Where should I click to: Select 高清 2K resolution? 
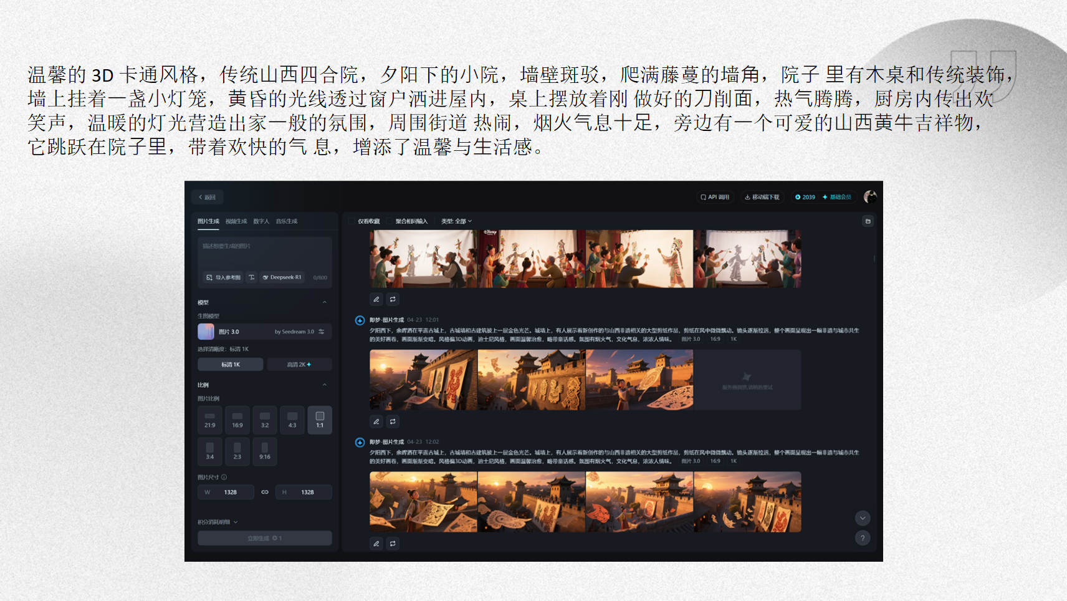click(x=299, y=365)
